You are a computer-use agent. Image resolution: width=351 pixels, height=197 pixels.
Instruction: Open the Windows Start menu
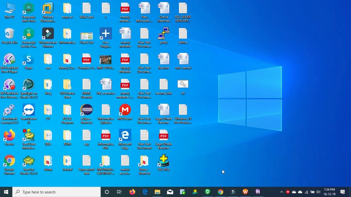pyautogui.click(x=6, y=192)
